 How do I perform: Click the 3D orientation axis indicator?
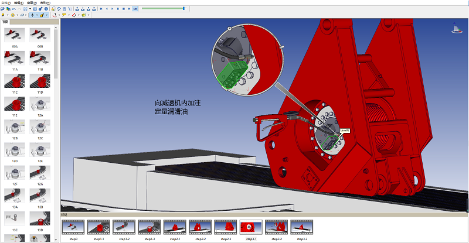click(x=456, y=28)
